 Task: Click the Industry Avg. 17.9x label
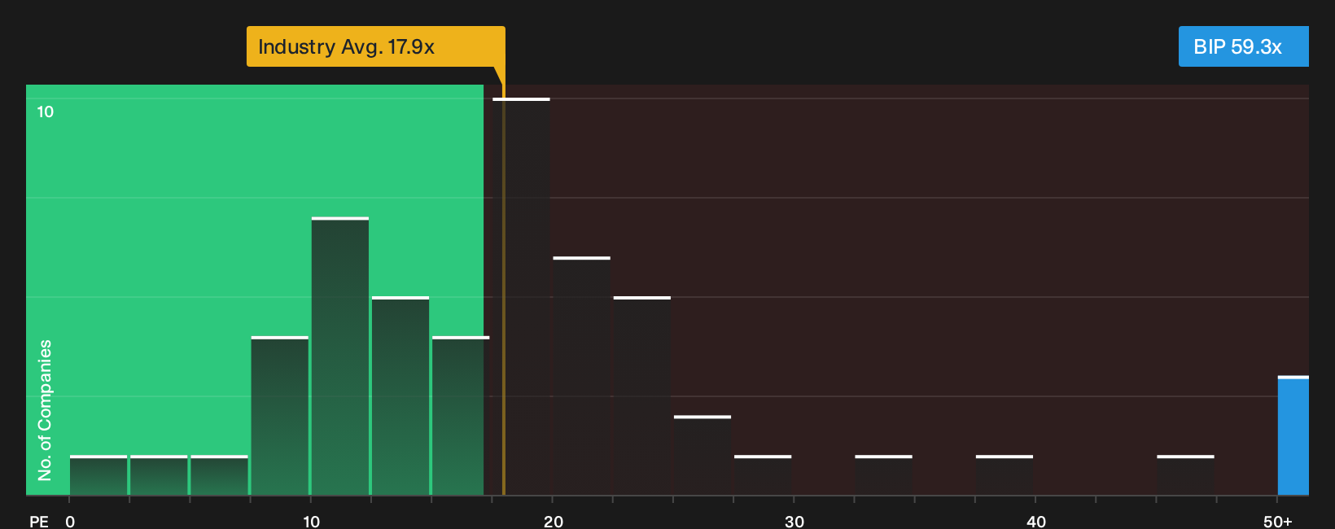pos(376,46)
